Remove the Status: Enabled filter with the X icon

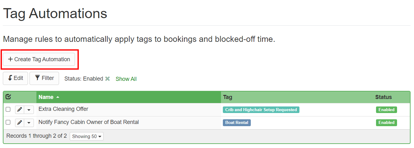point(107,79)
